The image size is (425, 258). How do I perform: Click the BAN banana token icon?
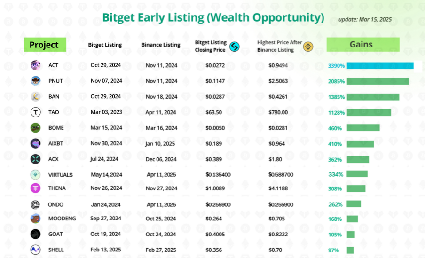click(36, 97)
